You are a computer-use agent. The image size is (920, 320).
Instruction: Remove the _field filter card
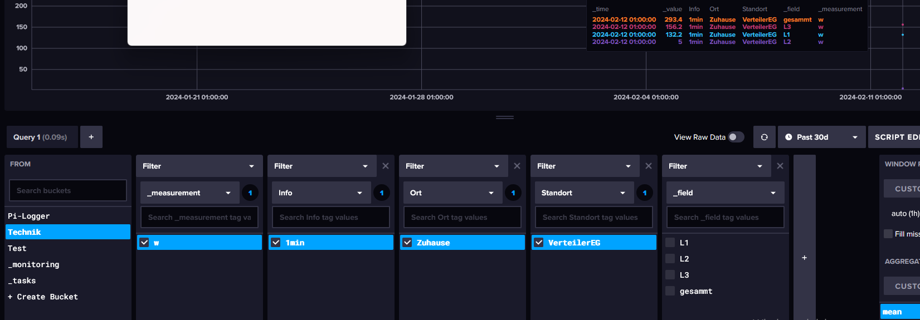[x=780, y=166]
